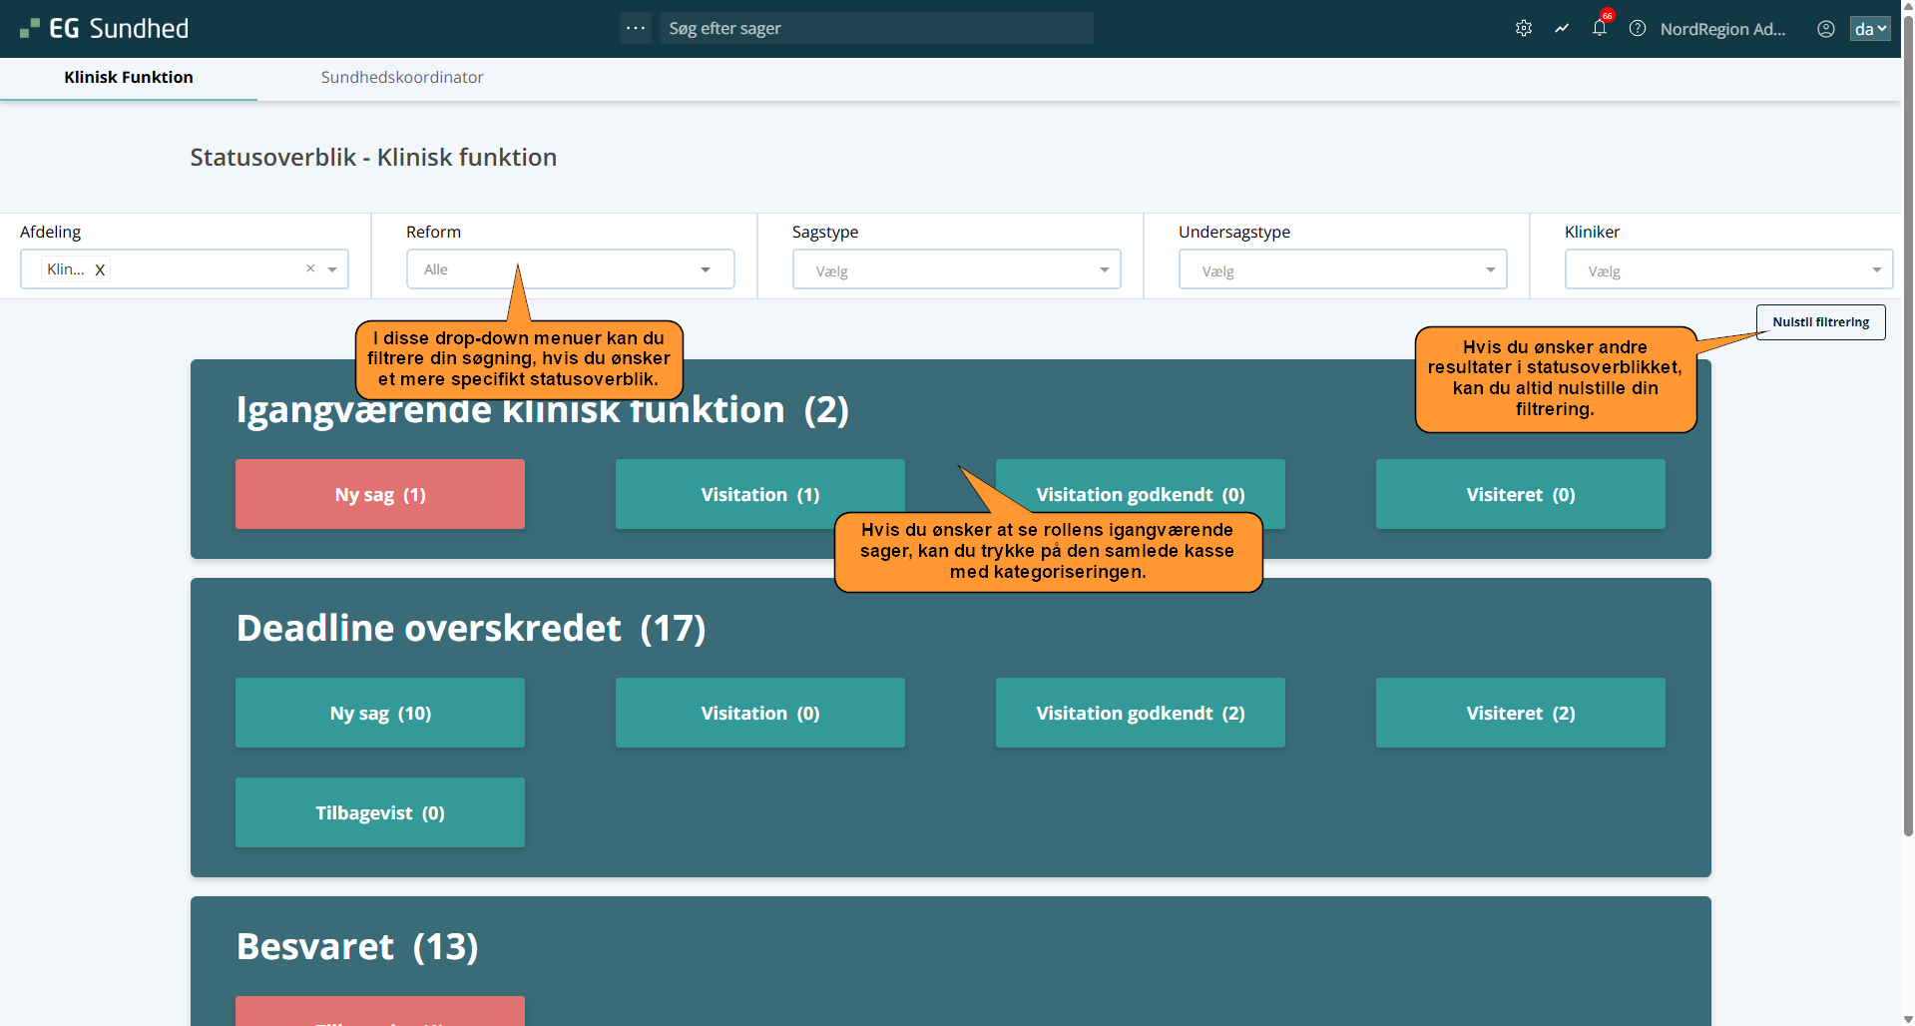Click the EG Sundhed logo
The height and width of the screenshot is (1026, 1915).
click(105, 29)
